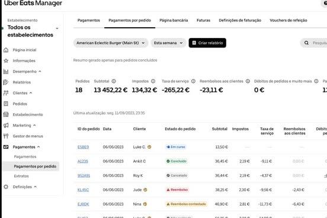Click the Pedidos receipt icon

click(x=6, y=104)
